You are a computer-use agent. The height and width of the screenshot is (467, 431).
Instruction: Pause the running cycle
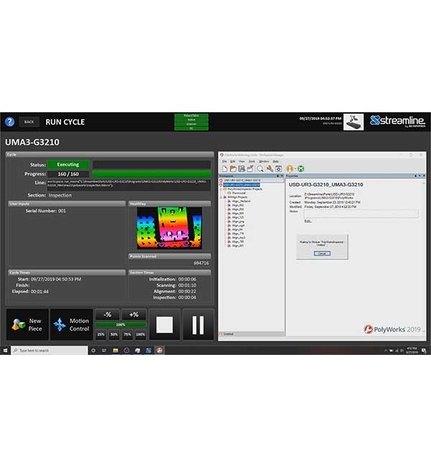tap(198, 325)
